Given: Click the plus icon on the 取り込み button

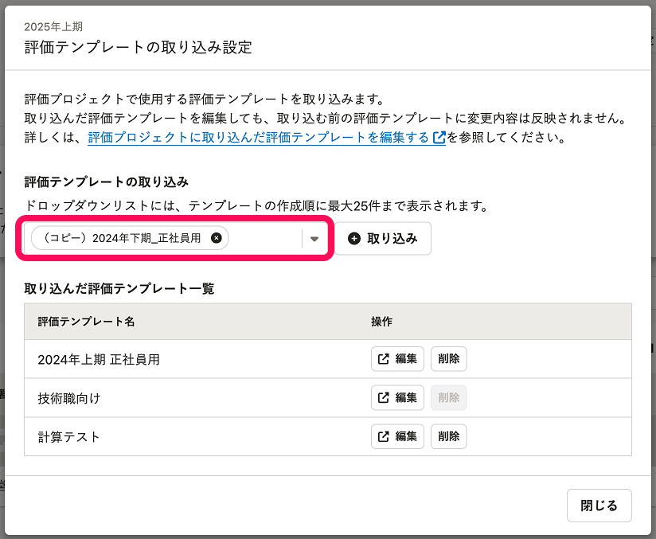Looking at the screenshot, I should point(354,239).
